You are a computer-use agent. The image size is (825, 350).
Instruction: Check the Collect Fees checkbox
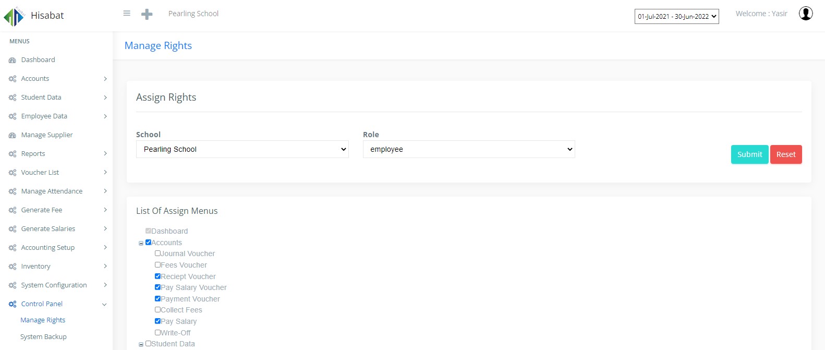pyautogui.click(x=157, y=310)
